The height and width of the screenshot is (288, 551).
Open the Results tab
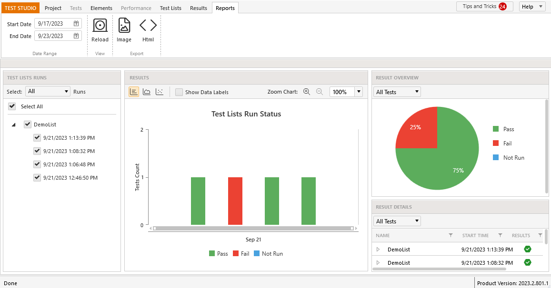coord(199,8)
